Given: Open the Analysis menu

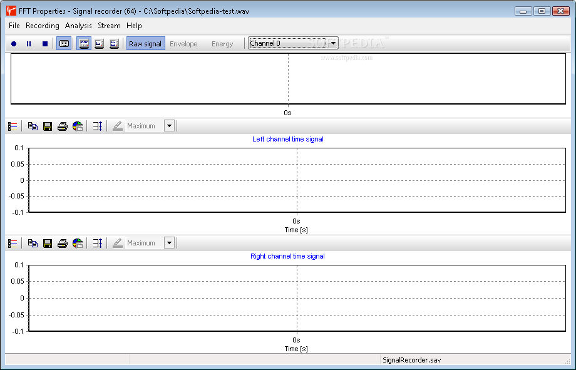Looking at the screenshot, I should (x=78, y=26).
